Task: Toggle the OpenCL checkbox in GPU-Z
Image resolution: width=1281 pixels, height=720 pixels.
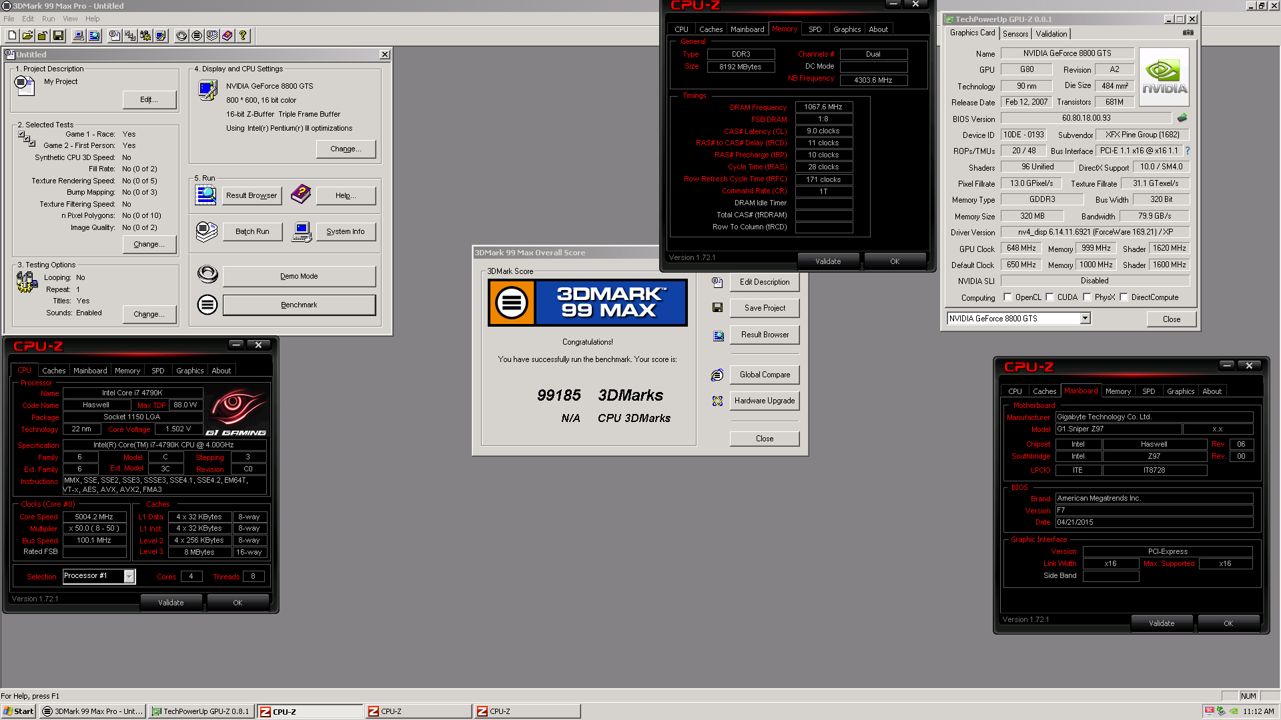Action: [1007, 297]
